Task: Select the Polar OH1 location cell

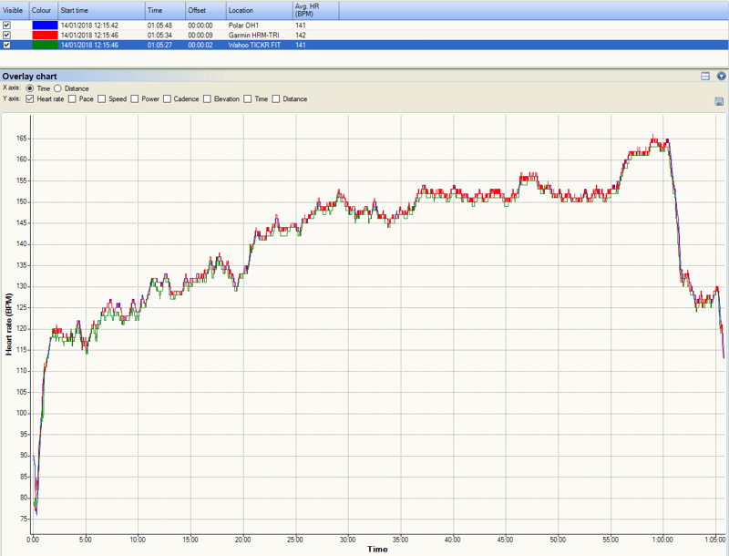Action: point(243,26)
